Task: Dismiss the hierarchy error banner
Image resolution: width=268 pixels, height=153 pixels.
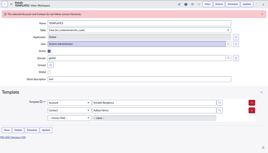Action: 262,14
